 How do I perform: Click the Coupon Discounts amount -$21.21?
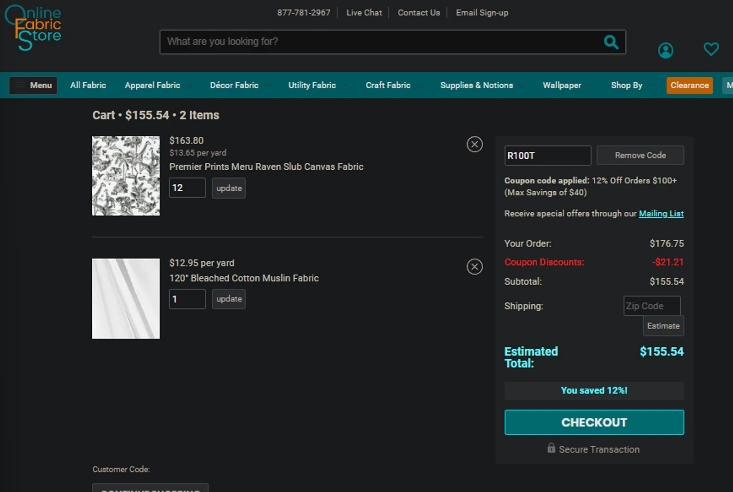[668, 262]
